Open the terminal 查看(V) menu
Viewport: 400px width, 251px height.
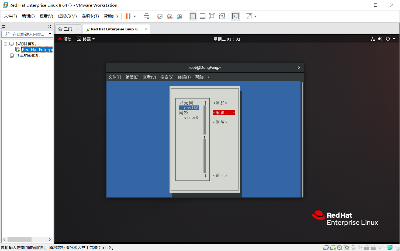[x=149, y=77]
